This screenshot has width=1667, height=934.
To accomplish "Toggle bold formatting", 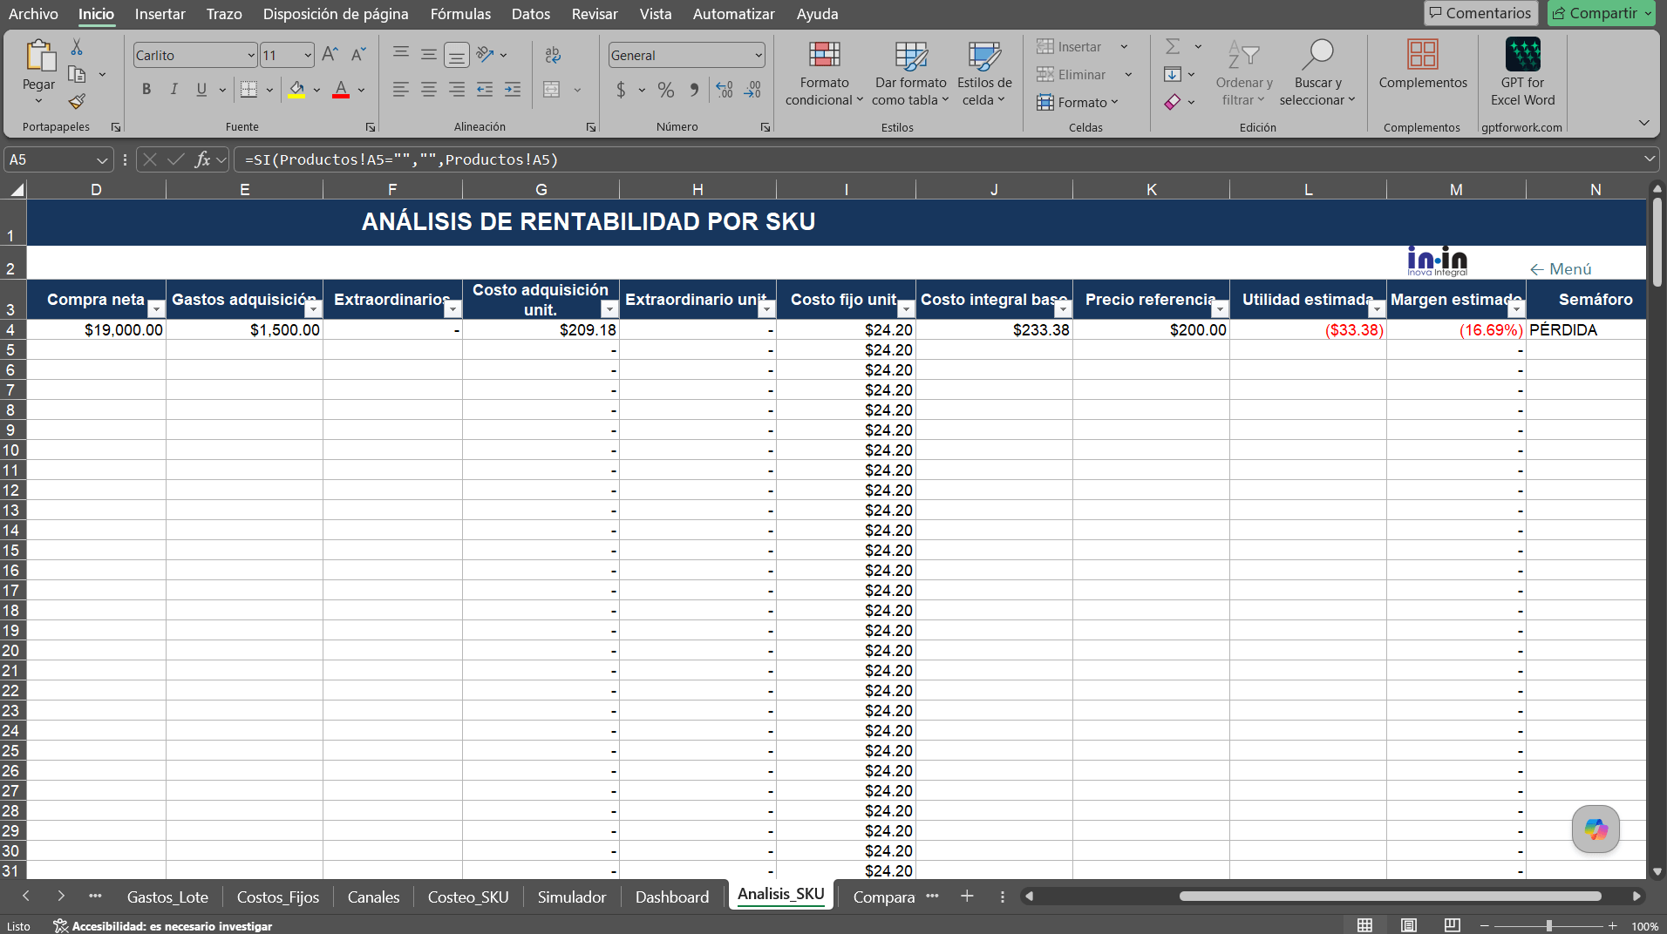I will 146,89.
